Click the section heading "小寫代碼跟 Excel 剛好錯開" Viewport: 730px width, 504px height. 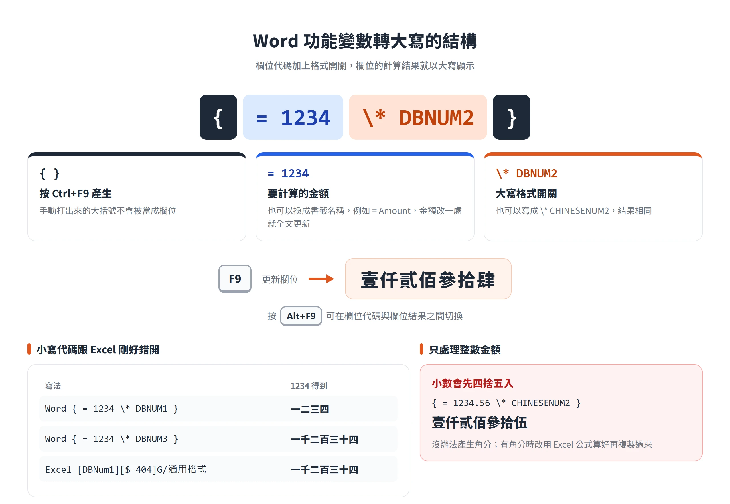coord(98,349)
